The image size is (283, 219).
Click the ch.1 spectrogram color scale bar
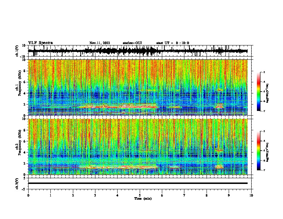pos(259,92)
